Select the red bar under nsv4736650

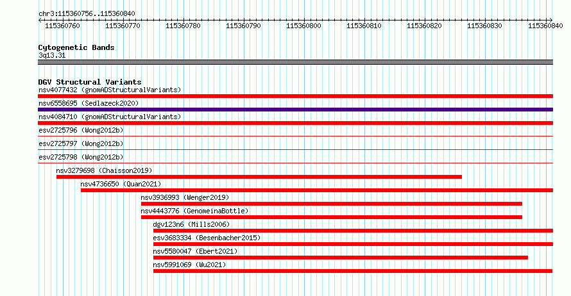(x=317, y=190)
